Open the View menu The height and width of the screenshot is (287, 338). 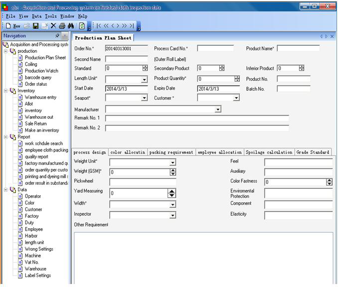tap(23, 16)
